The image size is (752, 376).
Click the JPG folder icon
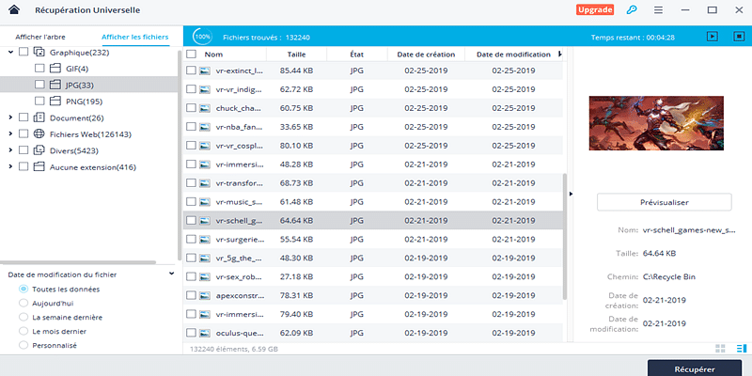55,85
